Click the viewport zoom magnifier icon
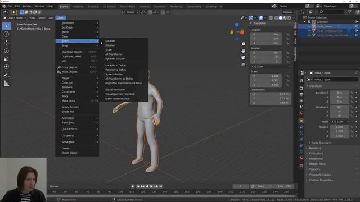This screenshot has height=202, width=360. point(243,44)
